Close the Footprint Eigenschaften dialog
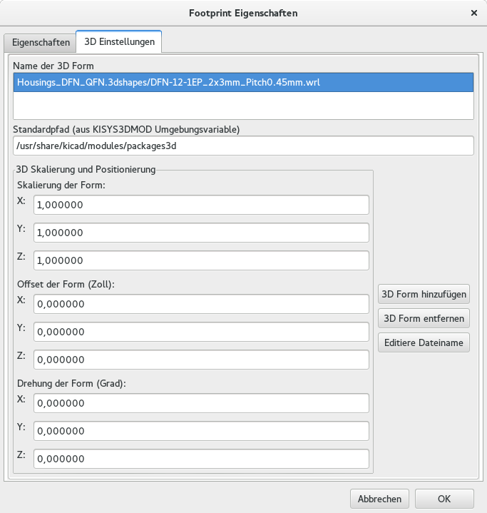This screenshot has height=513, width=487. (474, 13)
